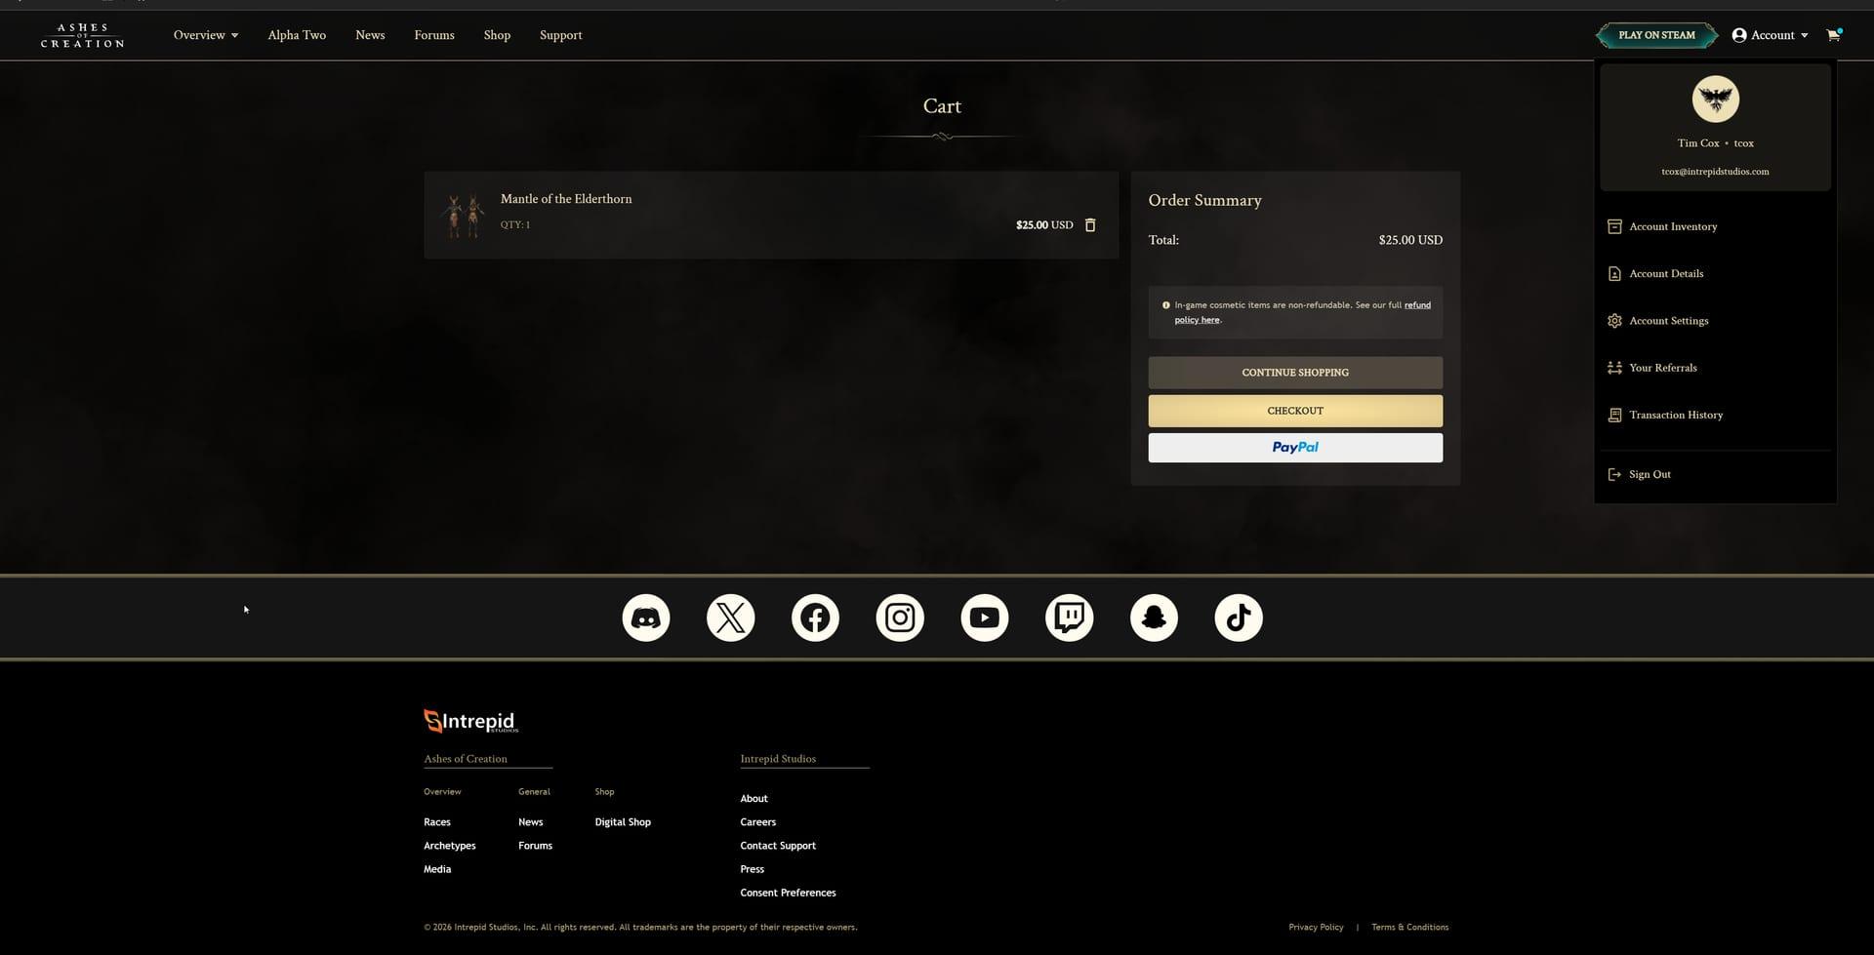
Task: Click the Mantle of the Elderthorn thumbnail
Action: pos(463,216)
